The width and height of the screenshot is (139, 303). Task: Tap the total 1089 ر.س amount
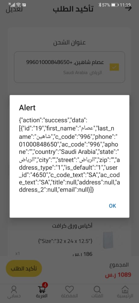[118, 275]
